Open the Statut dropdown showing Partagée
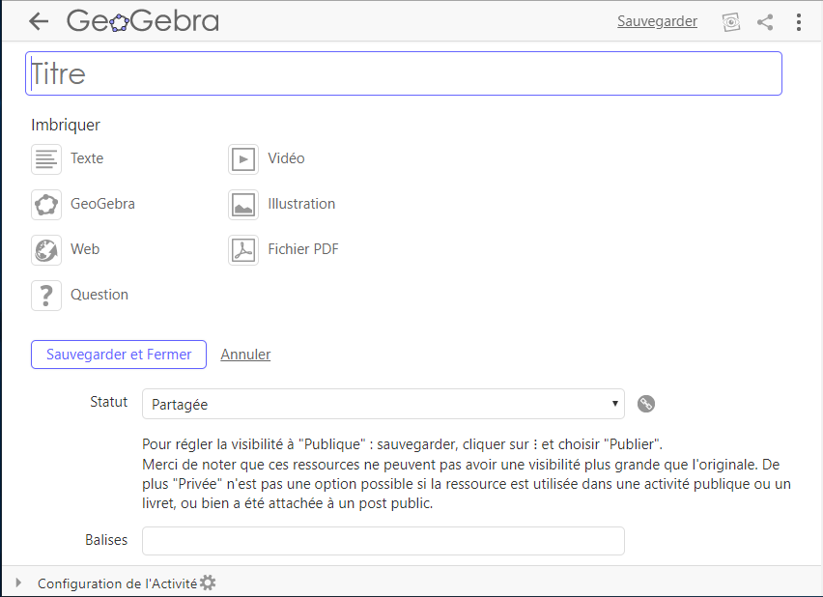 (x=383, y=404)
